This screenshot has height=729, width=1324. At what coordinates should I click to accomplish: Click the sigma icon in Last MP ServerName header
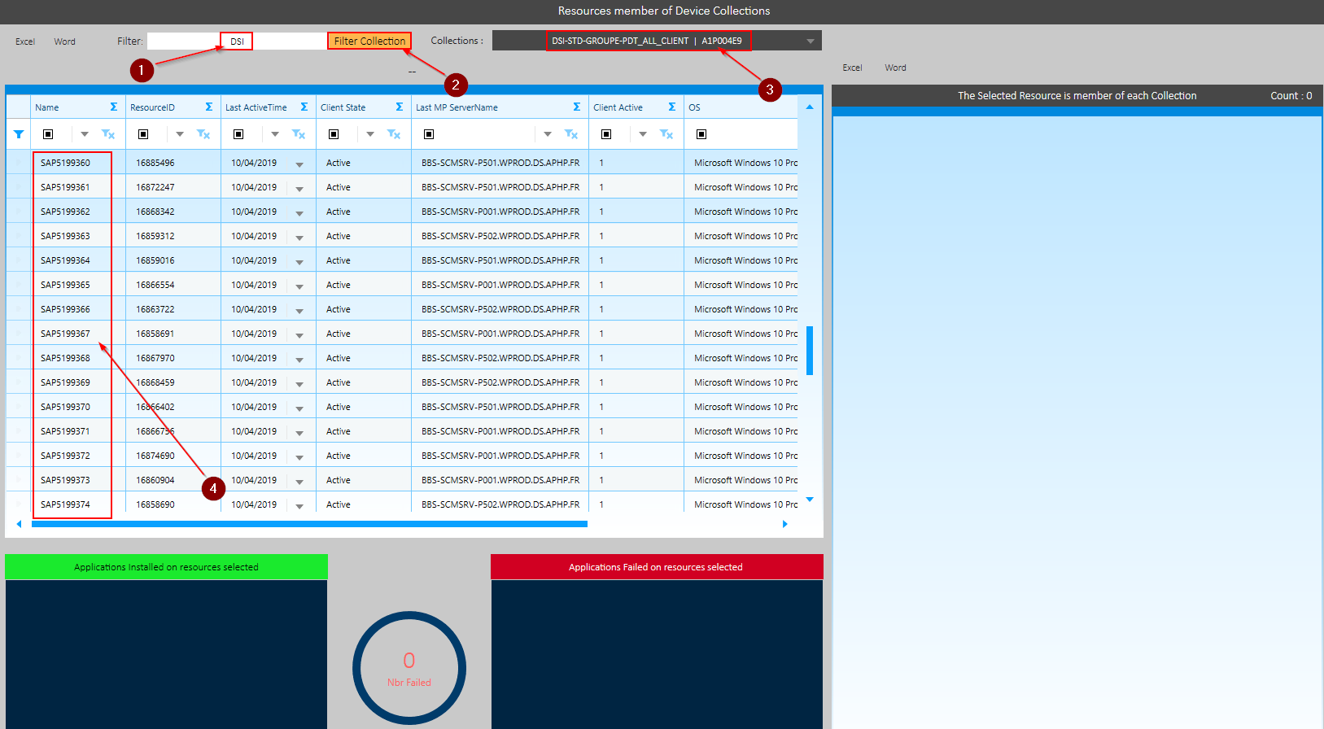tap(577, 107)
